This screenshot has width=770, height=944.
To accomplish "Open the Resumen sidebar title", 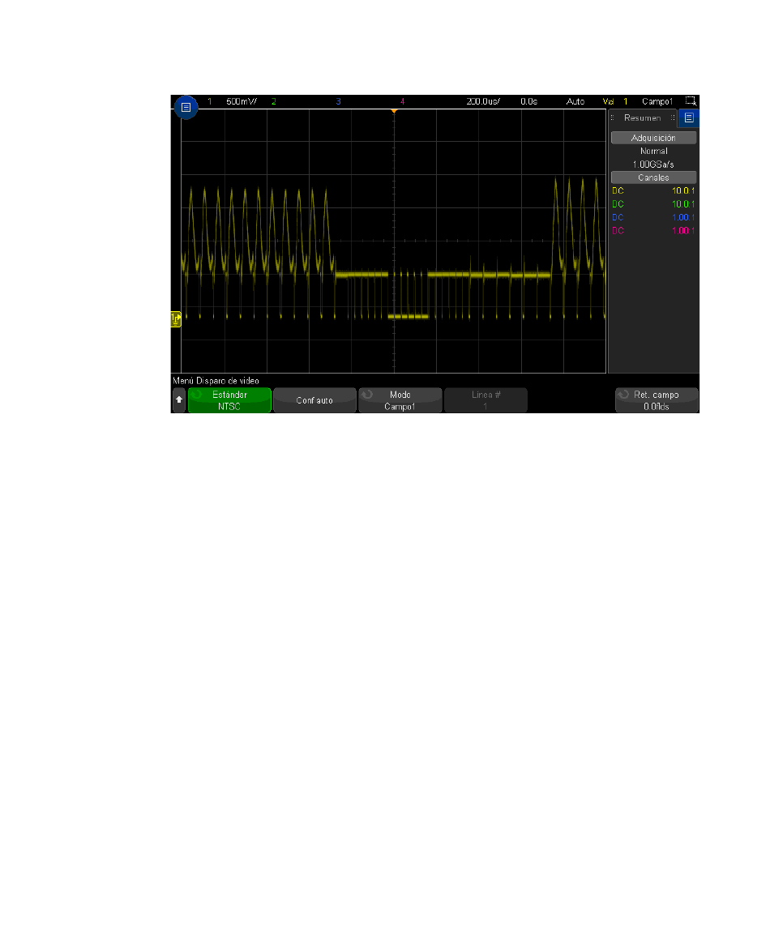I will click(x=643, y=118).
